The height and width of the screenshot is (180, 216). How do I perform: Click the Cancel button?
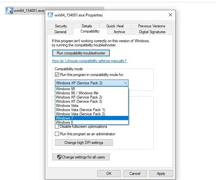tap(135, 174)
